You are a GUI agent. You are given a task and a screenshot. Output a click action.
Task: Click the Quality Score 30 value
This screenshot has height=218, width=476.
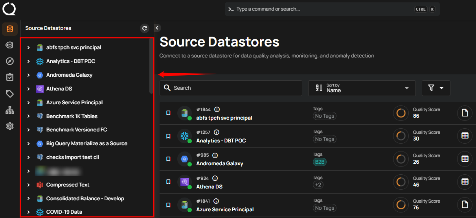pos(416,139)
